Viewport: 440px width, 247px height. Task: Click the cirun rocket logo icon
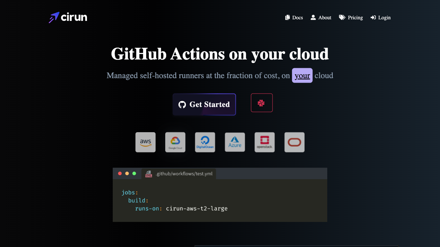tap(54, 17)
